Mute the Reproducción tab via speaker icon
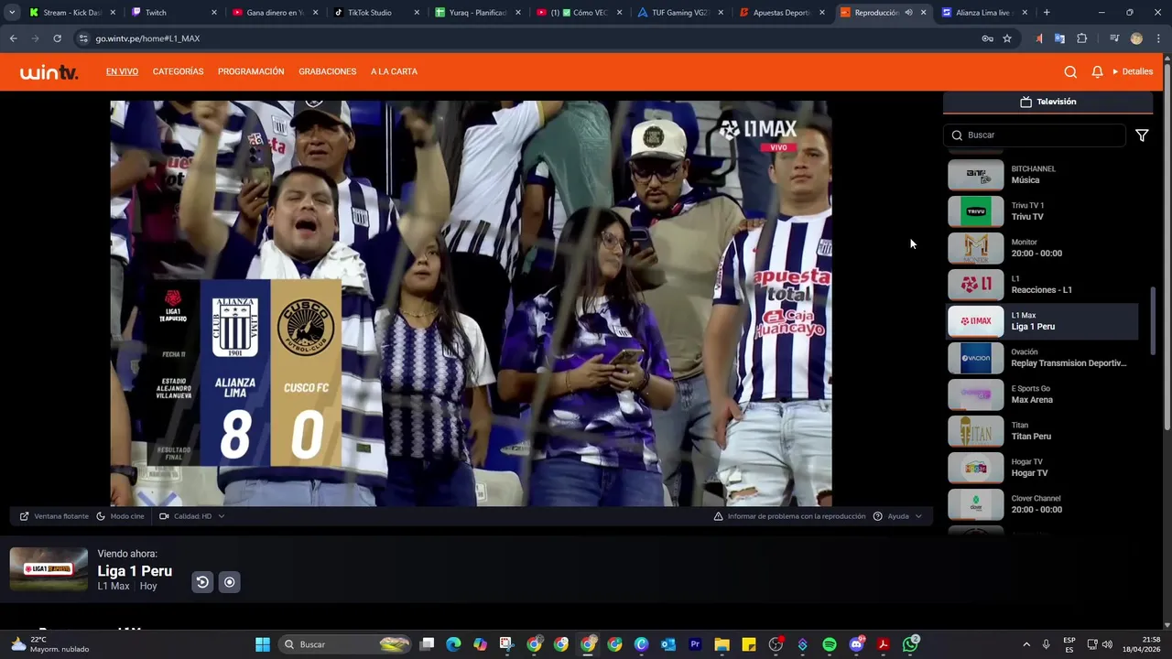Viewport: 1172px width, 659px height. coord(908,13)
